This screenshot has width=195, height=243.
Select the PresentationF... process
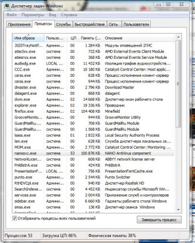[93, 172]
